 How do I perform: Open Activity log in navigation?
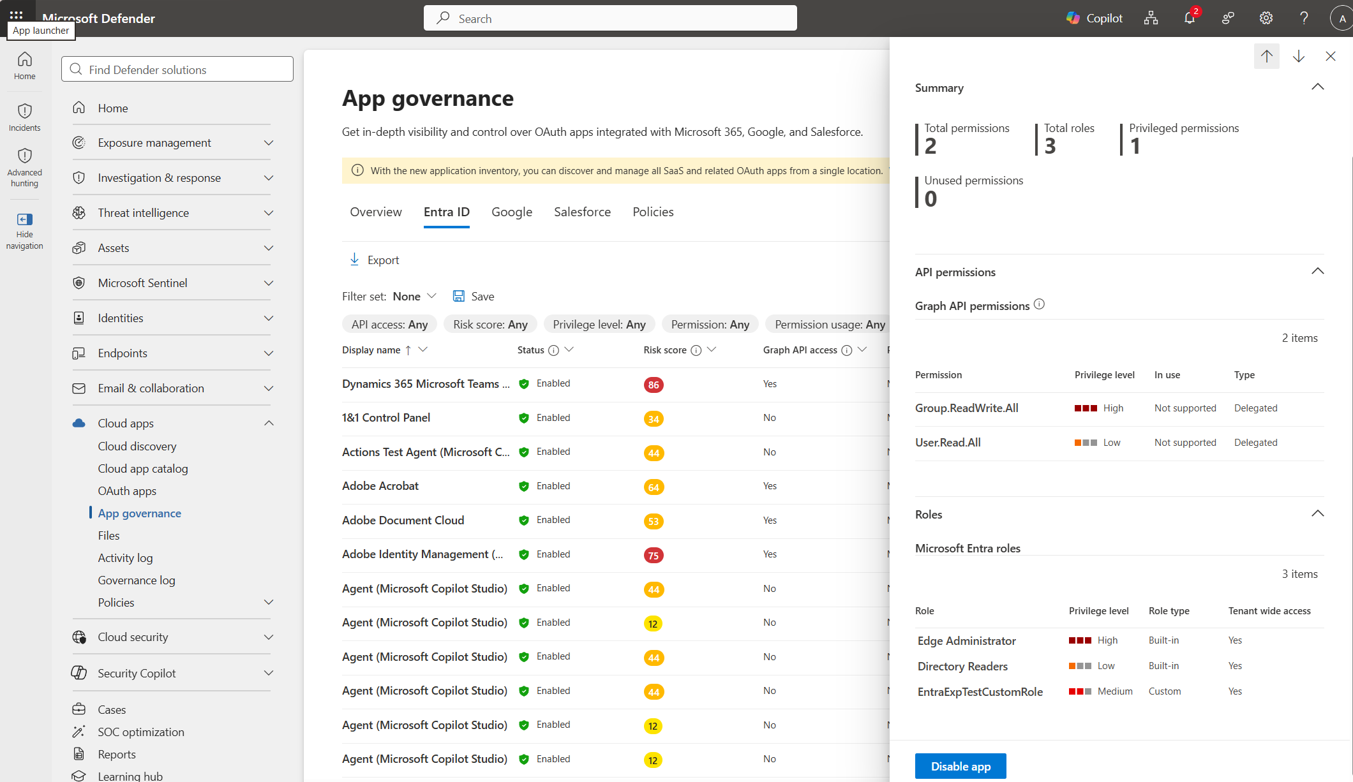click(125, 557)
